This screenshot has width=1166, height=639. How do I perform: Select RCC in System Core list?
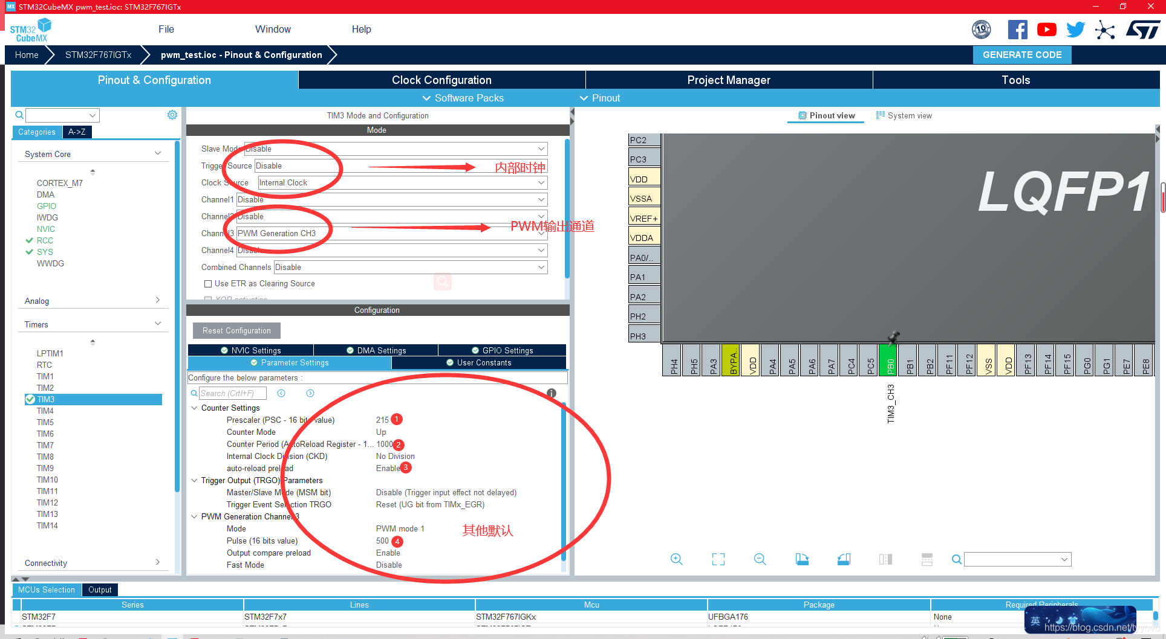[x=45, y=240]
